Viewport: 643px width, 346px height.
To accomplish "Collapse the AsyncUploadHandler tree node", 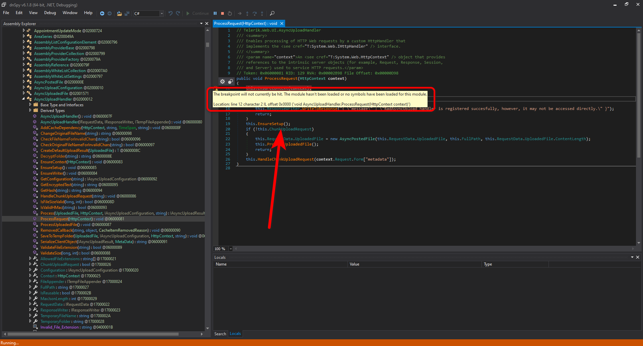I will click(23, 99).
